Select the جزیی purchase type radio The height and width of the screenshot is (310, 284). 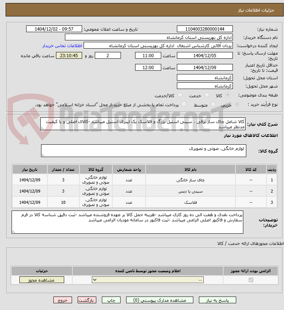click(237, 104)
